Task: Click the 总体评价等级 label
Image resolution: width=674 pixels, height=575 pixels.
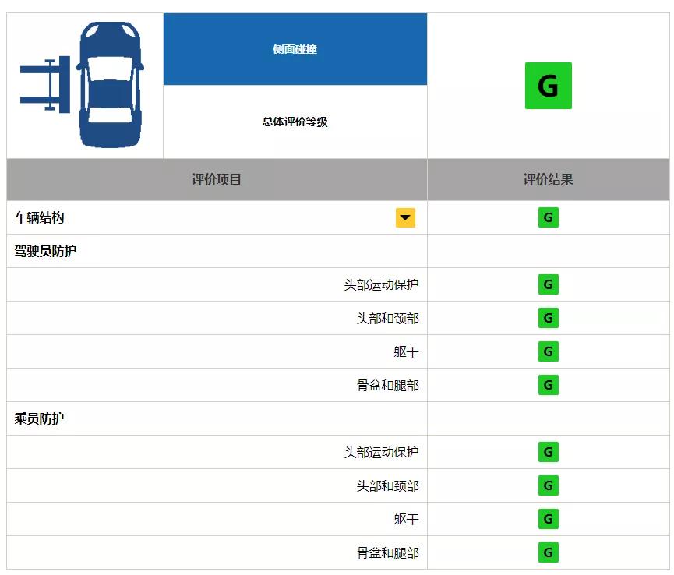Action: click(295, 122)
